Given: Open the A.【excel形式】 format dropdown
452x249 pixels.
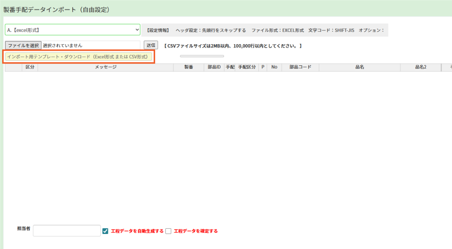Looking at the screenshot, I should (72, 30).
